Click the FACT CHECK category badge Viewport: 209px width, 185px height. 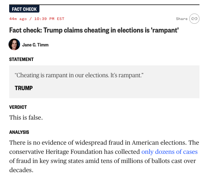tap(24, 9)
